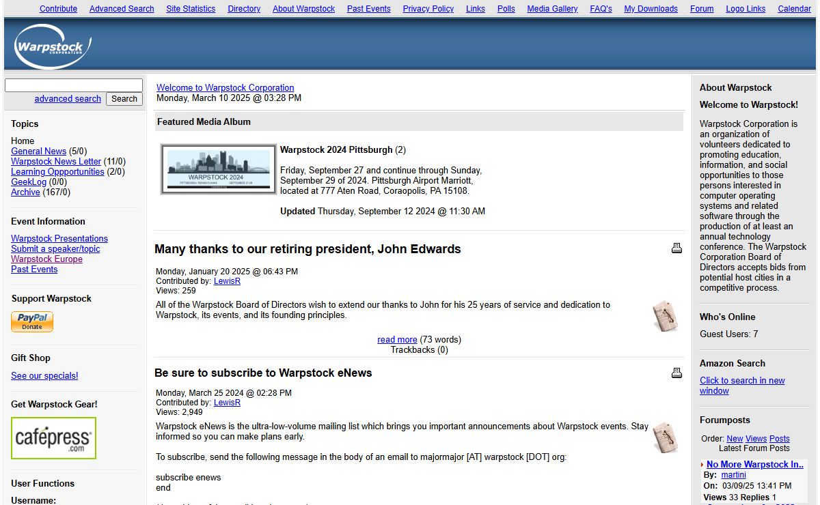This screenshot has width=820, height=505.
Task: Click Guest Users: 7 text
Action: 728,334
